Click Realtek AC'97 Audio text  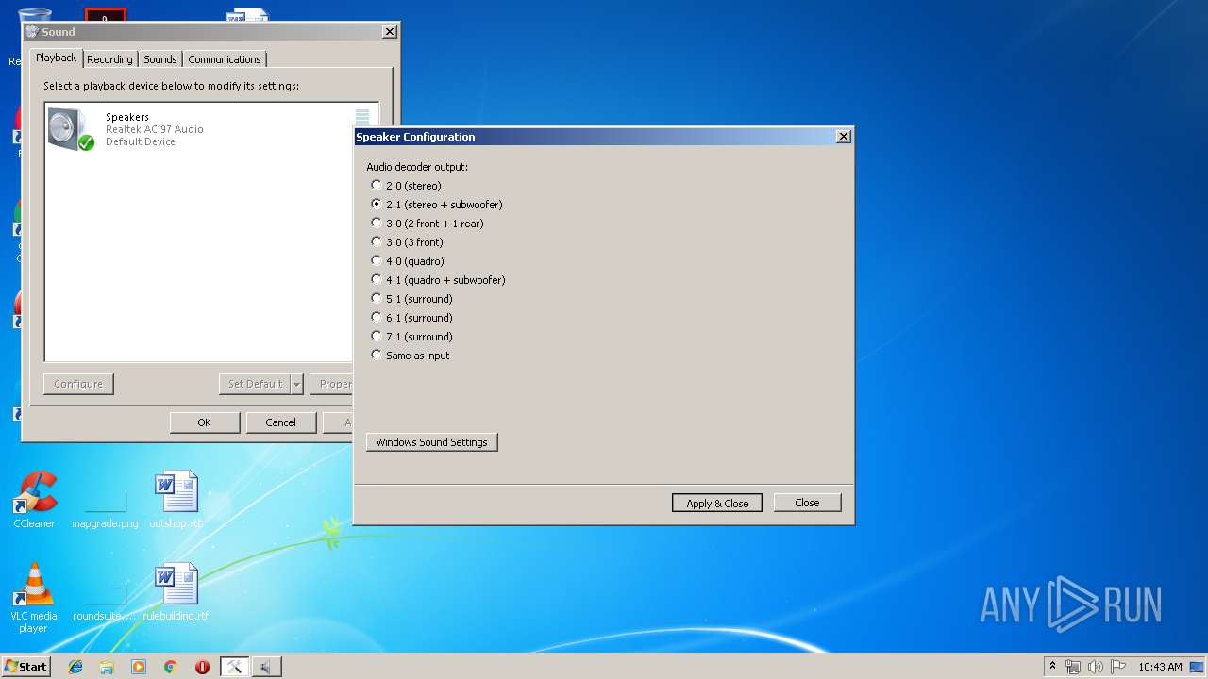(154, 129)
